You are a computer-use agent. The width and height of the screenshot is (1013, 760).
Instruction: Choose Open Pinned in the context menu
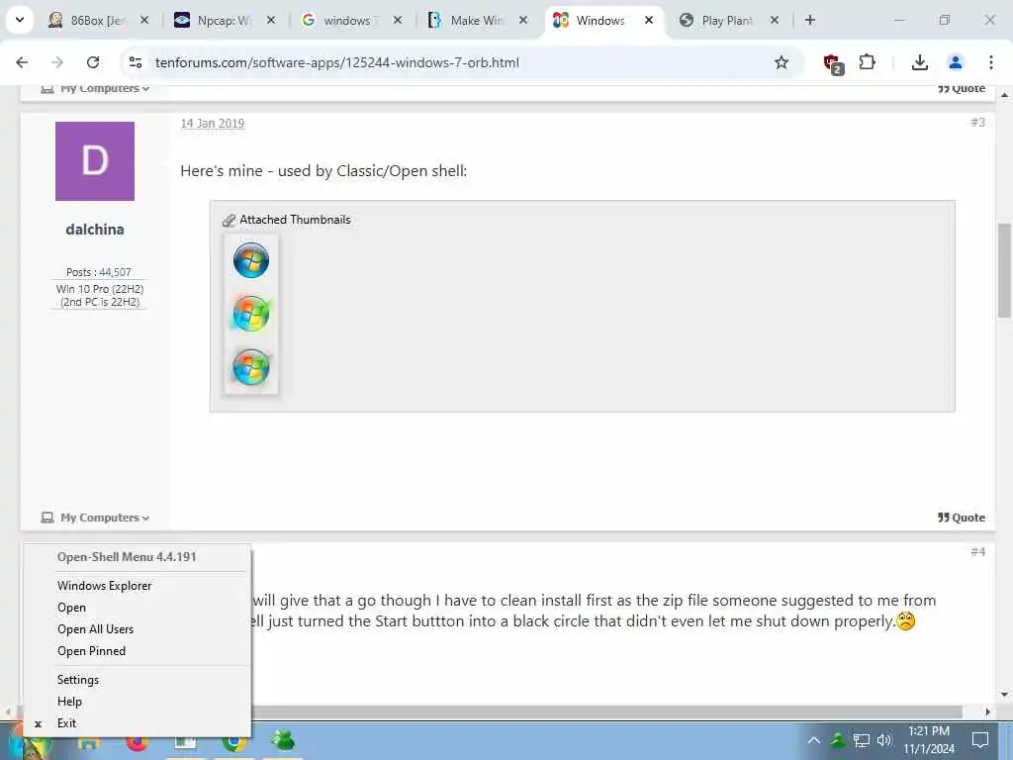(137, 651)
